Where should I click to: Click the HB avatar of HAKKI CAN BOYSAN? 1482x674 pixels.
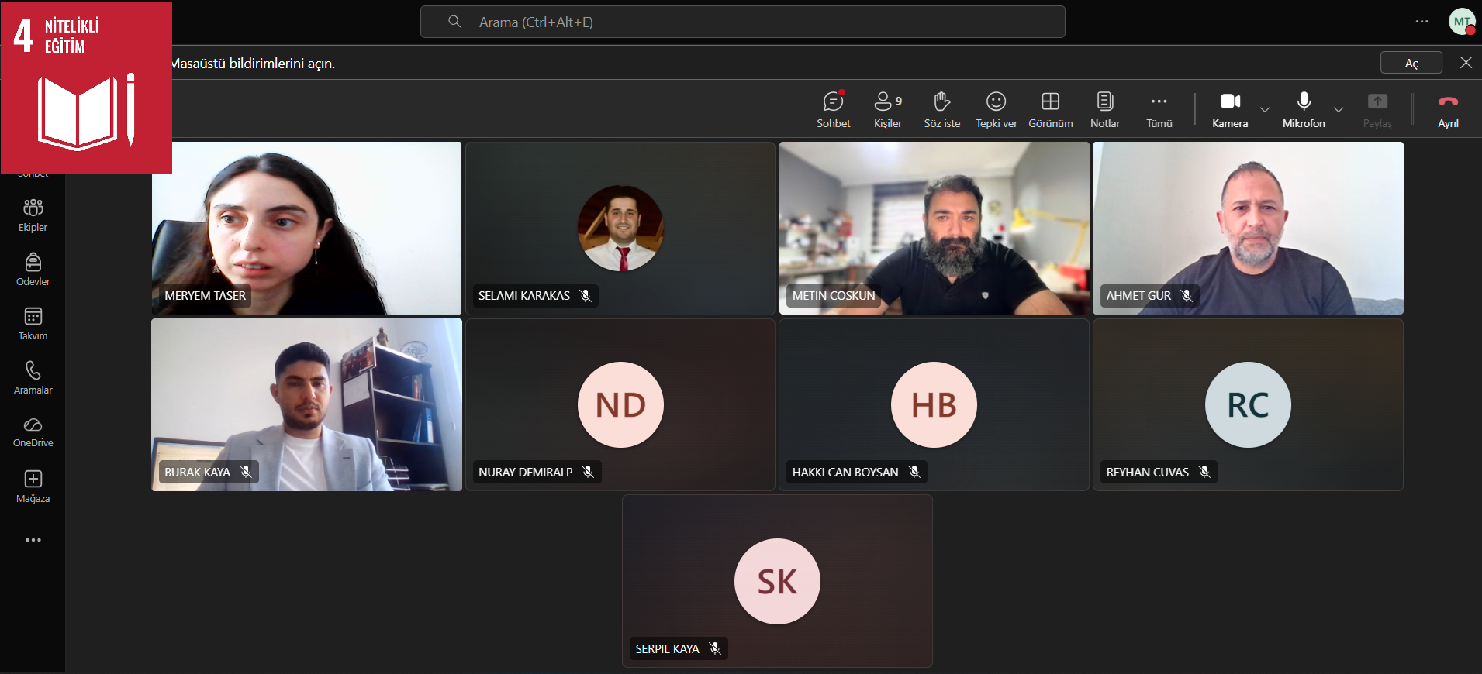tap(934, 404)
